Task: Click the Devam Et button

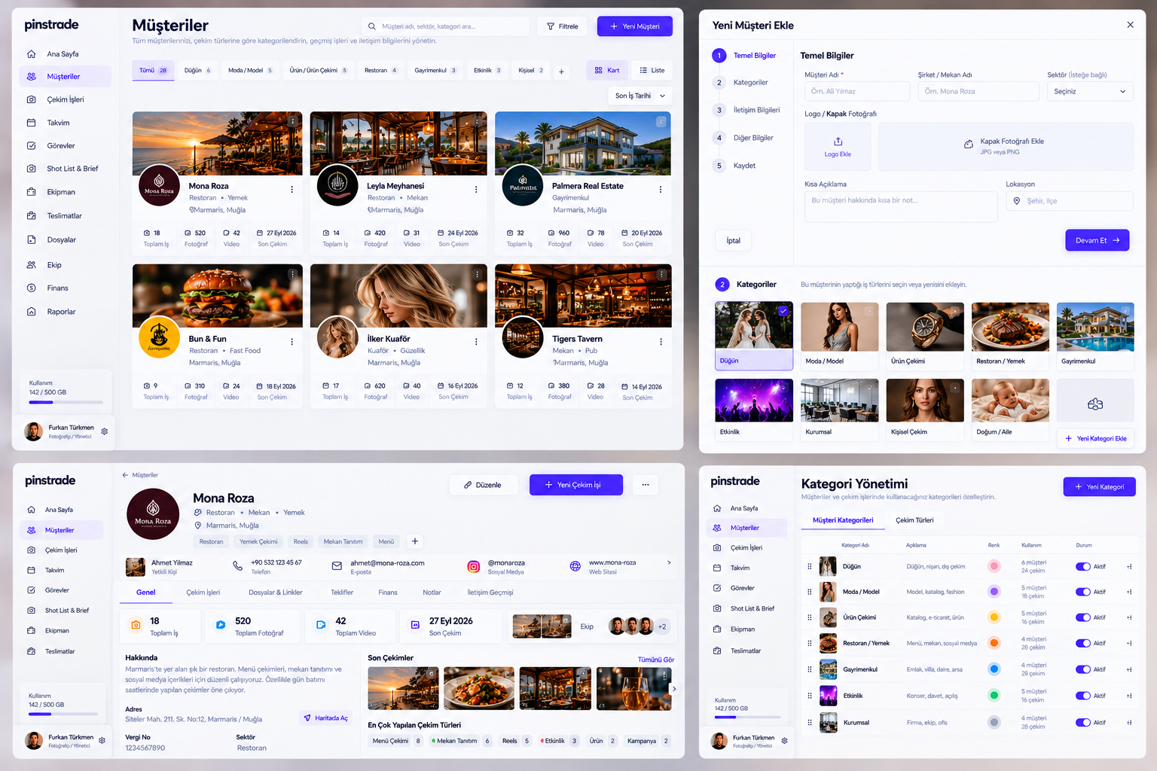Action: pyautogui.click(x=1097, y=240)
